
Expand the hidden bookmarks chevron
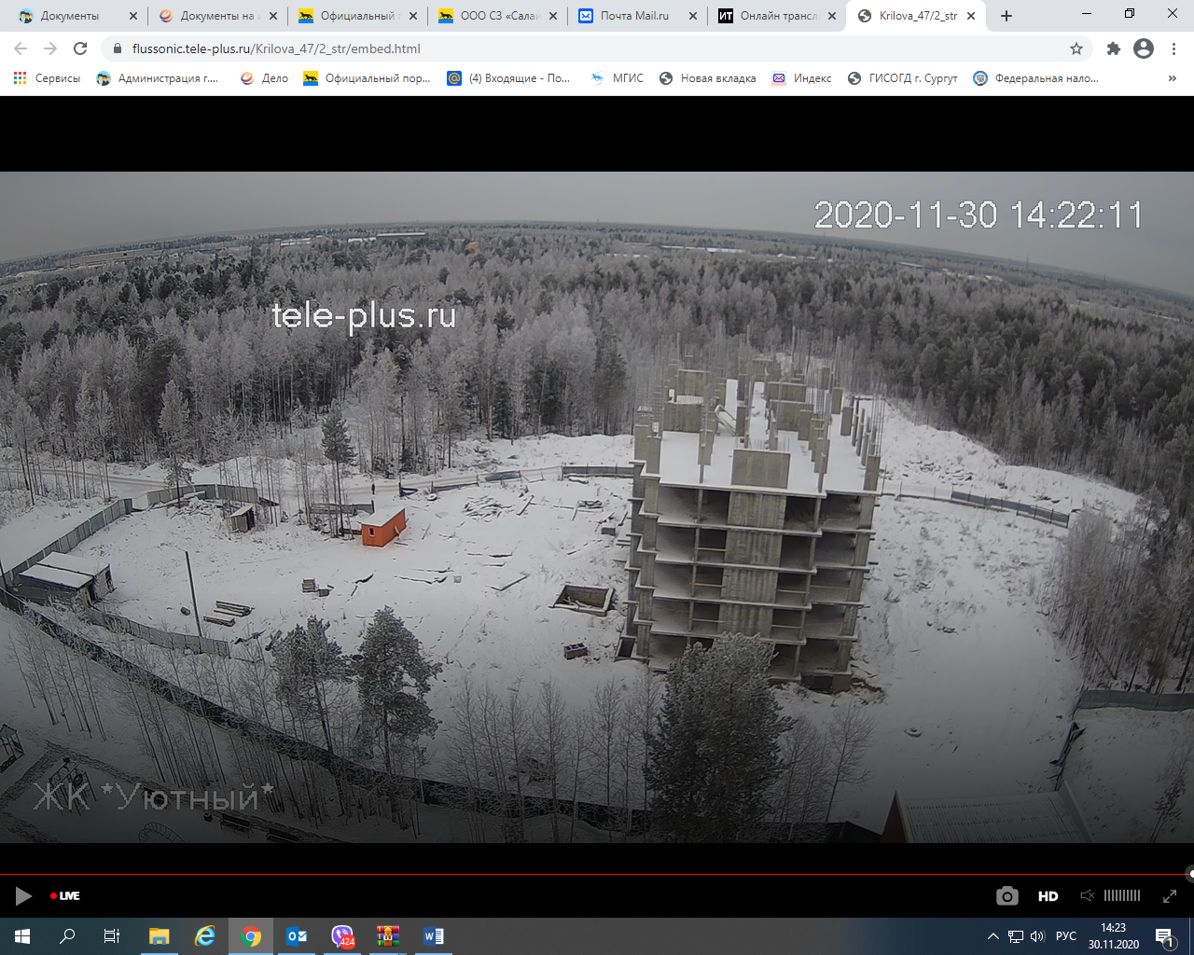click(1172, 78)
